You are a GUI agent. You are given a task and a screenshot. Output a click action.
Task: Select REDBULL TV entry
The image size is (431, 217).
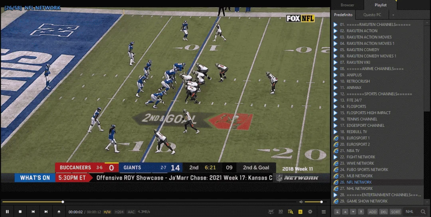pyautogui.click(x=378, y=132)
